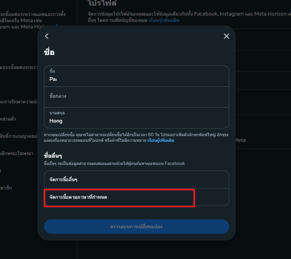Open the sidebar item ending in ส่วนตัว
Image resolution: width=291 pixels, height=259 pixels.
(x=8, y=119)
